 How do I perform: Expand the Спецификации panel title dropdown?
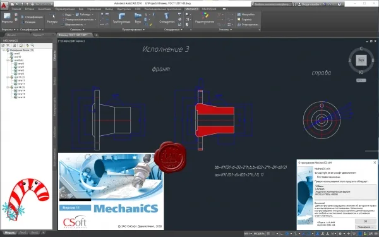30,30
